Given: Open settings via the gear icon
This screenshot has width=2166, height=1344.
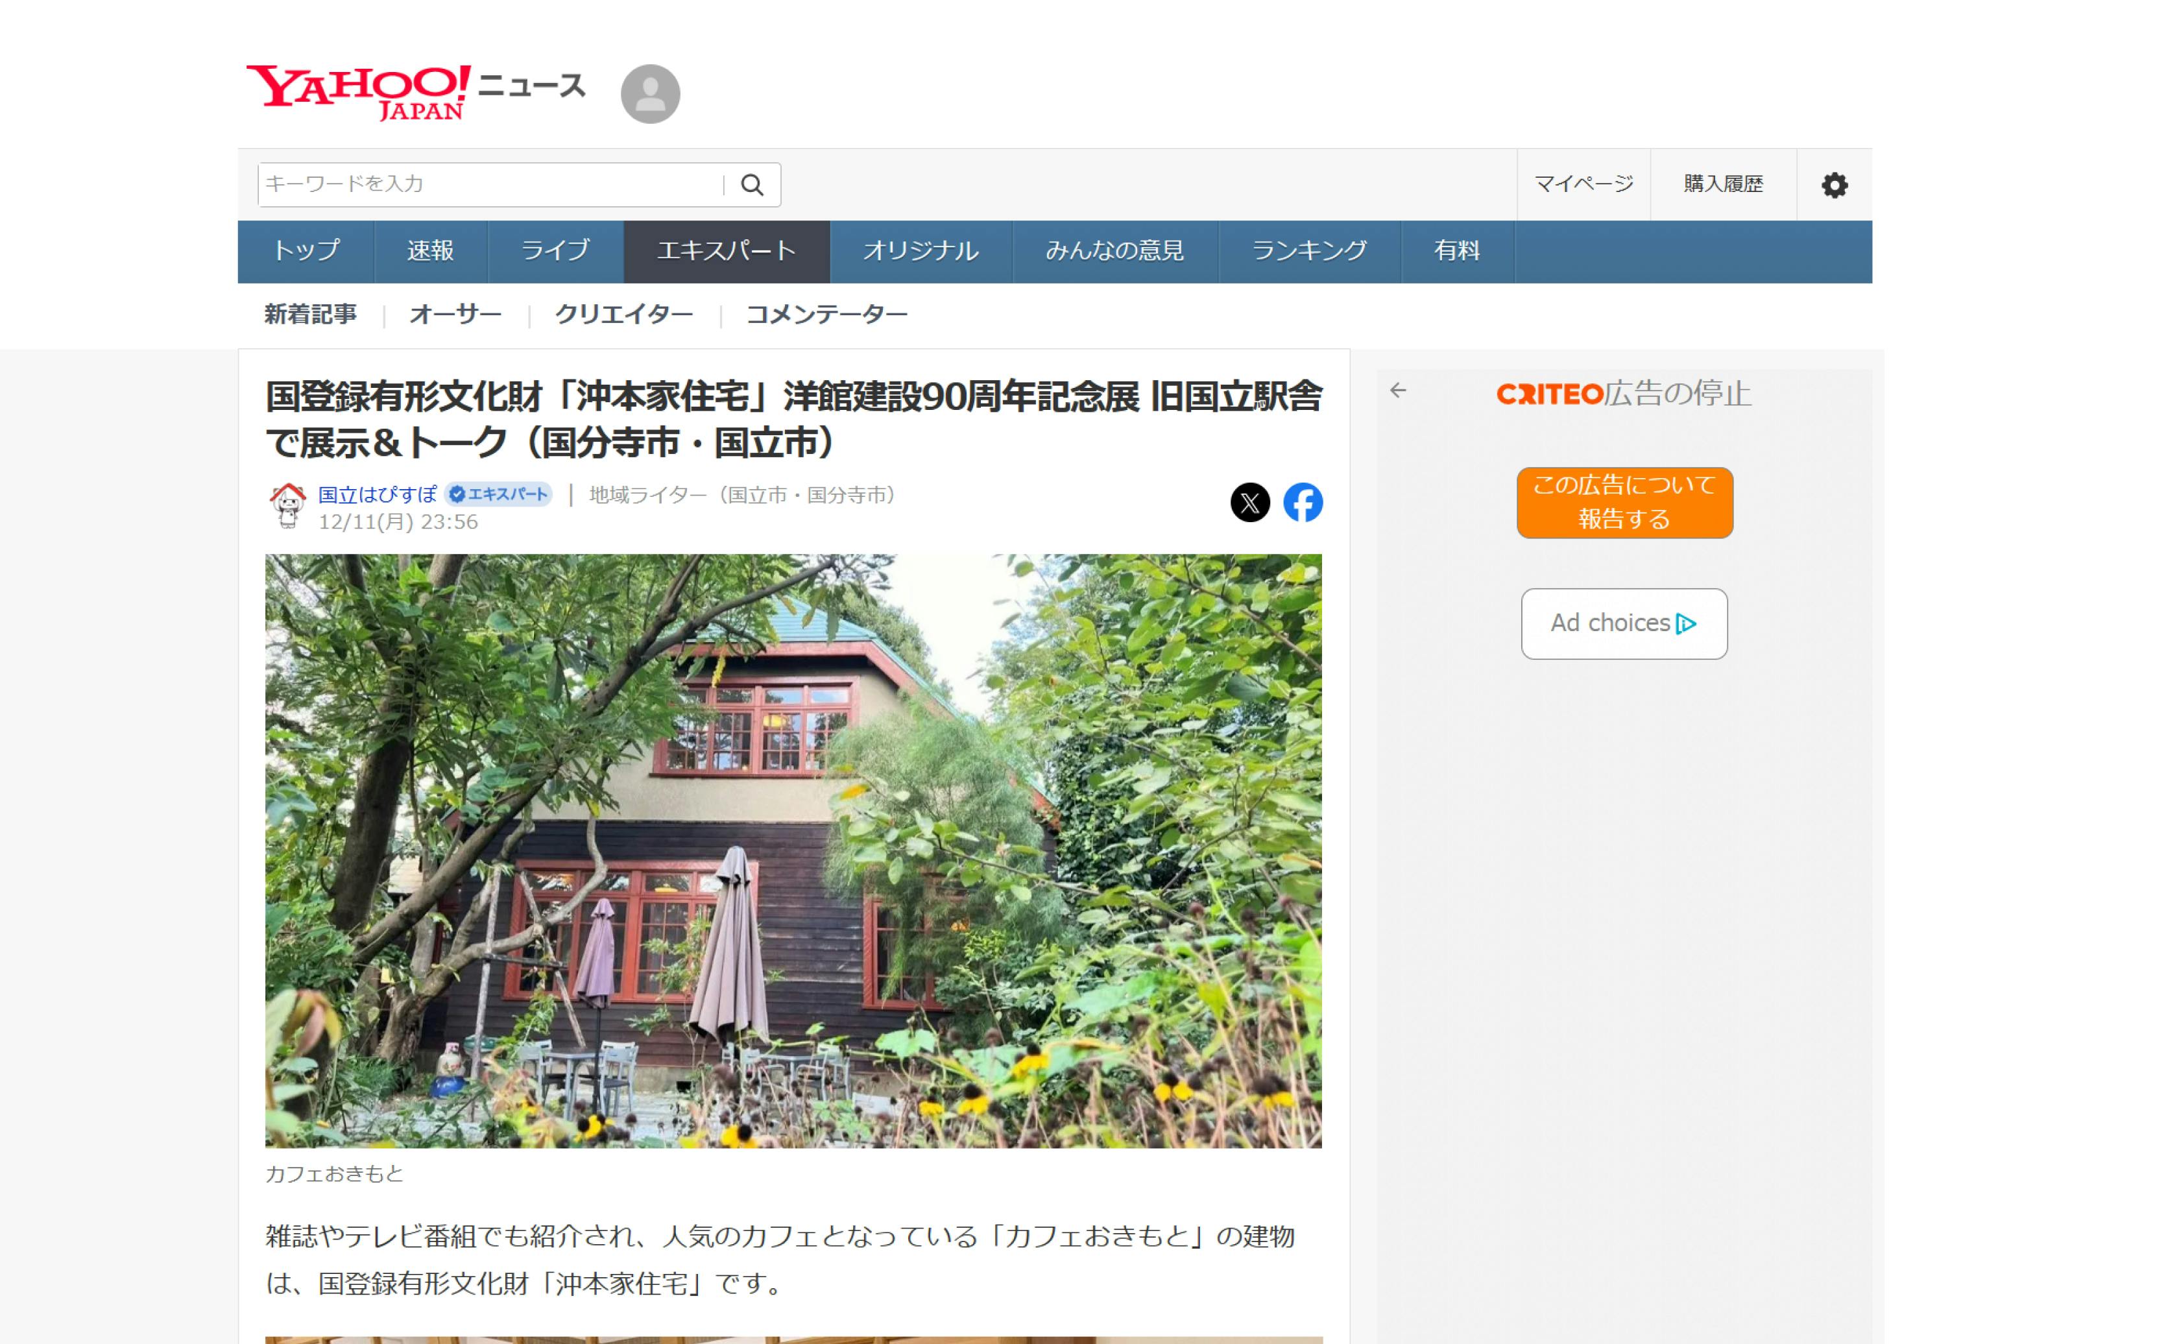Looking at the screenshot, I should (1834, 185).
